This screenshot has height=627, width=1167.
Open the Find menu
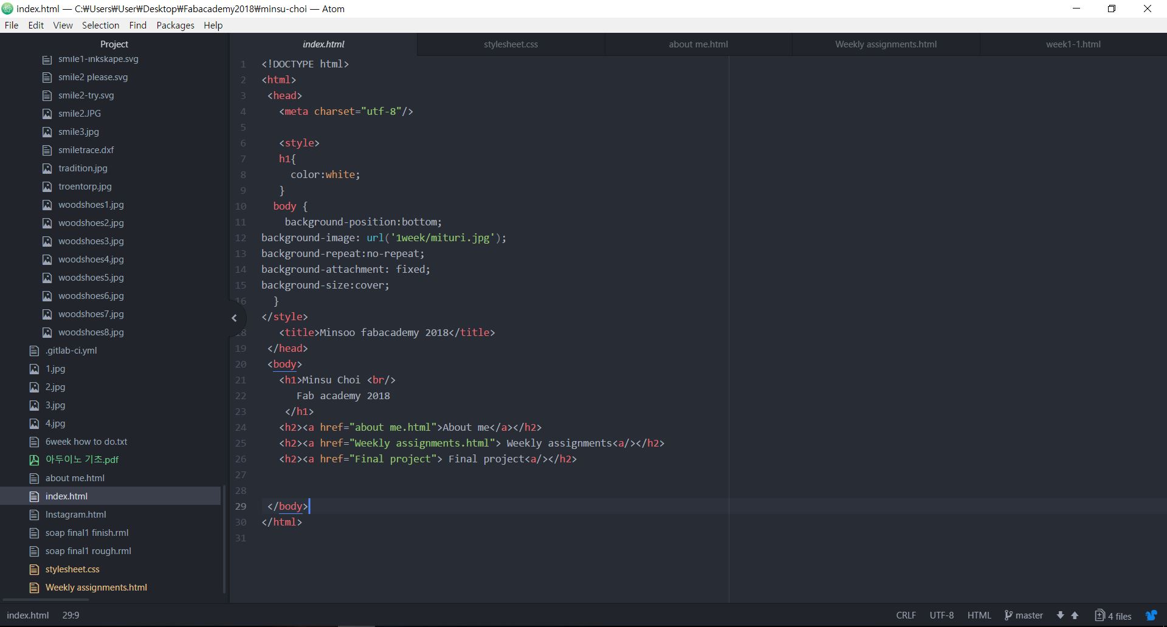click(137, 25)
